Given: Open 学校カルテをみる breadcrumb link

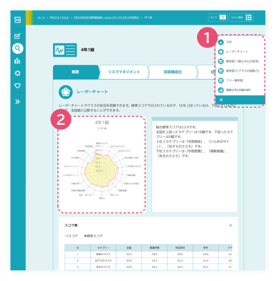Looking at the screenshot, I should [x=59, y=18].
